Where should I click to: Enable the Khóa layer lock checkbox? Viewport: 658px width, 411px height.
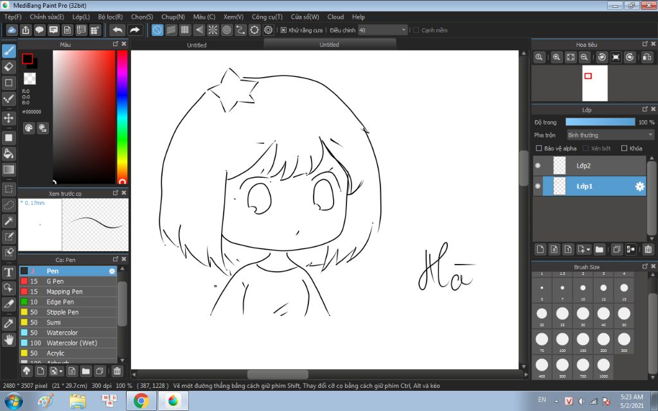coord(624,148)
